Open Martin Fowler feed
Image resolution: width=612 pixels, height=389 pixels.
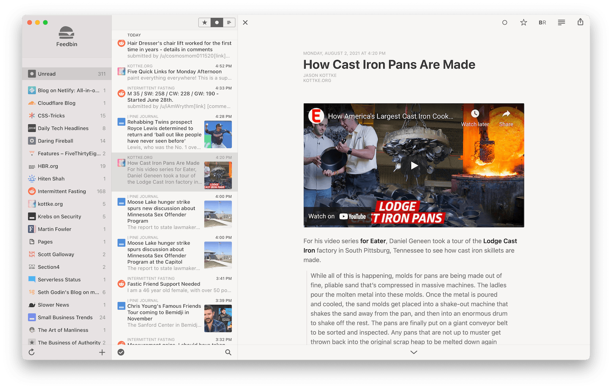(x=67, y=229)
